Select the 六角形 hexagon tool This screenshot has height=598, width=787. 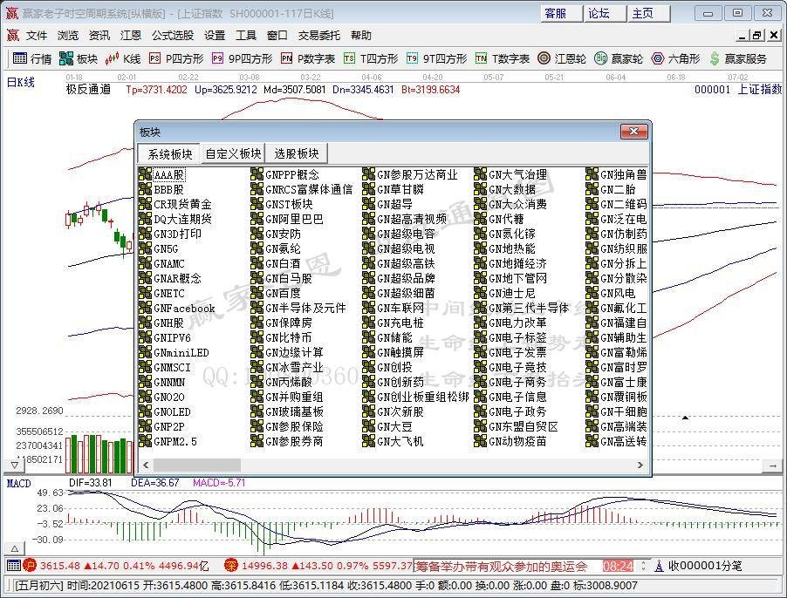point(674,58)
